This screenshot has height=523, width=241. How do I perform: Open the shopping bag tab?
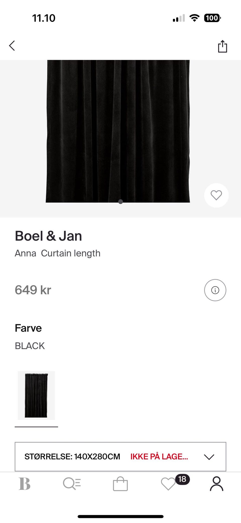pos(120,484)
